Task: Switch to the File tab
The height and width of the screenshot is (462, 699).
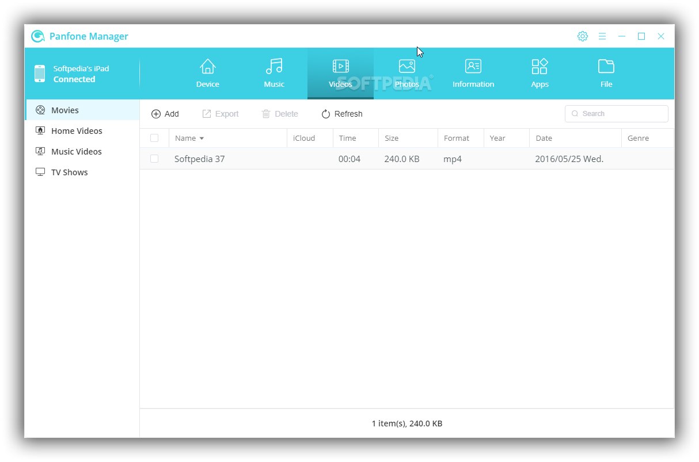Action: [x=606, y=74]
